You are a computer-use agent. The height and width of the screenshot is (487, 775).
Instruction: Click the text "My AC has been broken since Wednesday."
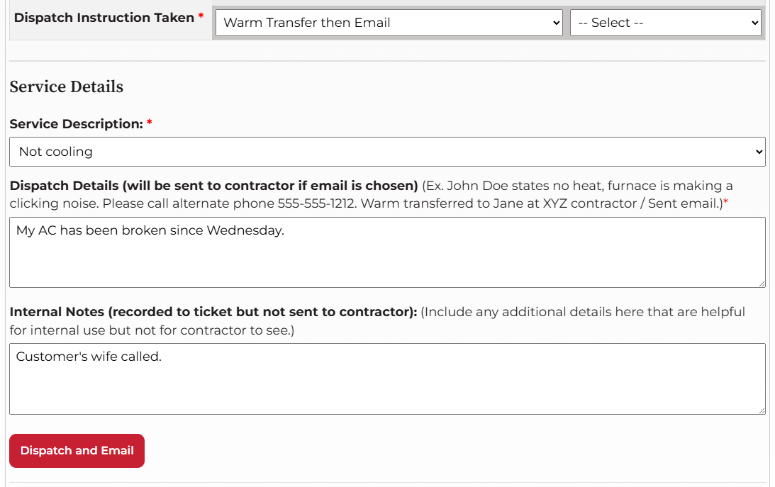tap(150, 230)
